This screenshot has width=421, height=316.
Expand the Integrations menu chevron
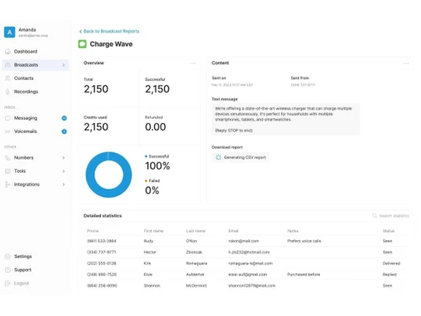(63, 185)
